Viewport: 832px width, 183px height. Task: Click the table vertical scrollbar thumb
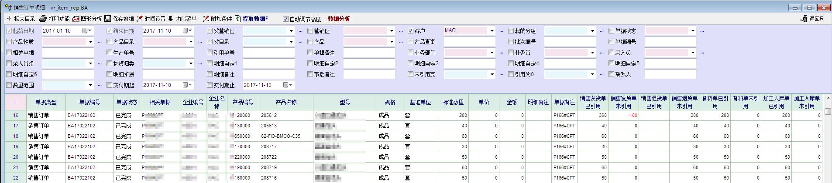(x=828, y=112)
